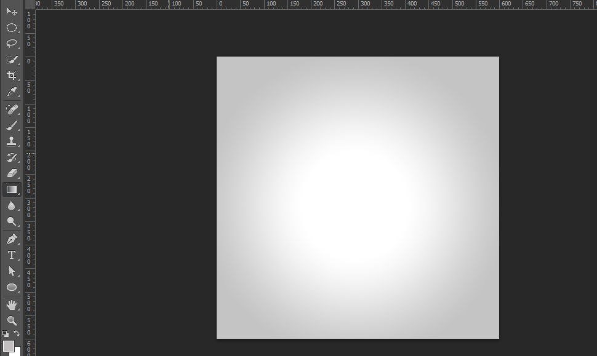597x356 pixels.
Task: Choose the Ellipse shape tool
Action: (x=11, y=287)
